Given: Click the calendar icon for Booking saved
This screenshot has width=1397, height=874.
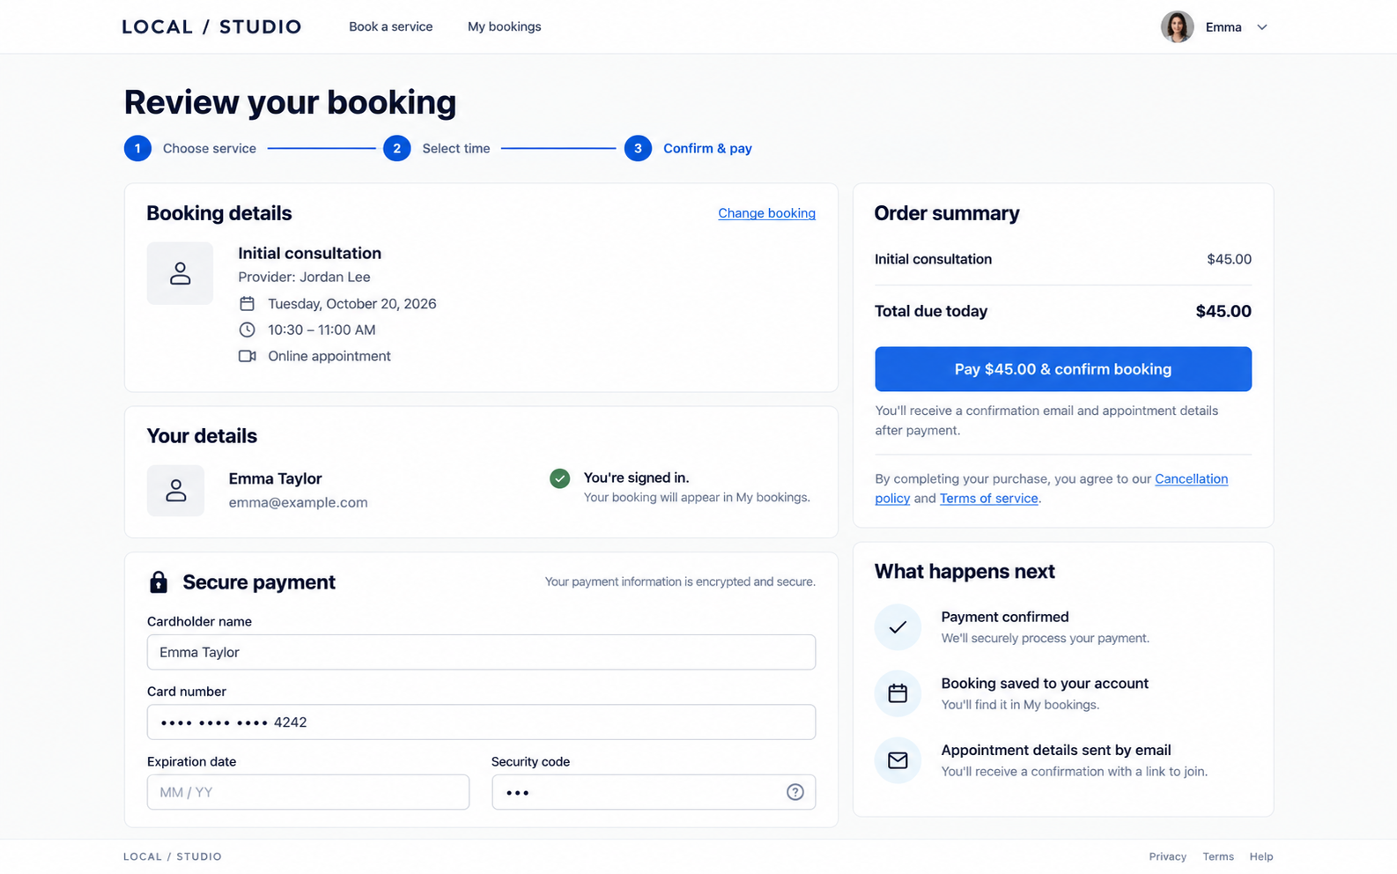Looking at the screenshot, I should click(898, 693).
